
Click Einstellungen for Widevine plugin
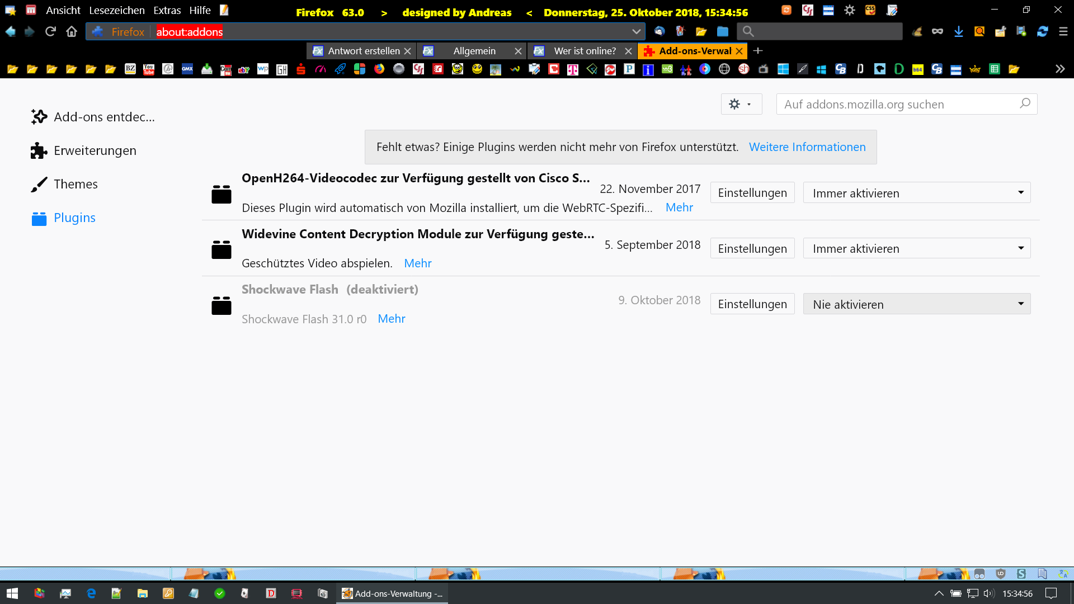(752, 248)
